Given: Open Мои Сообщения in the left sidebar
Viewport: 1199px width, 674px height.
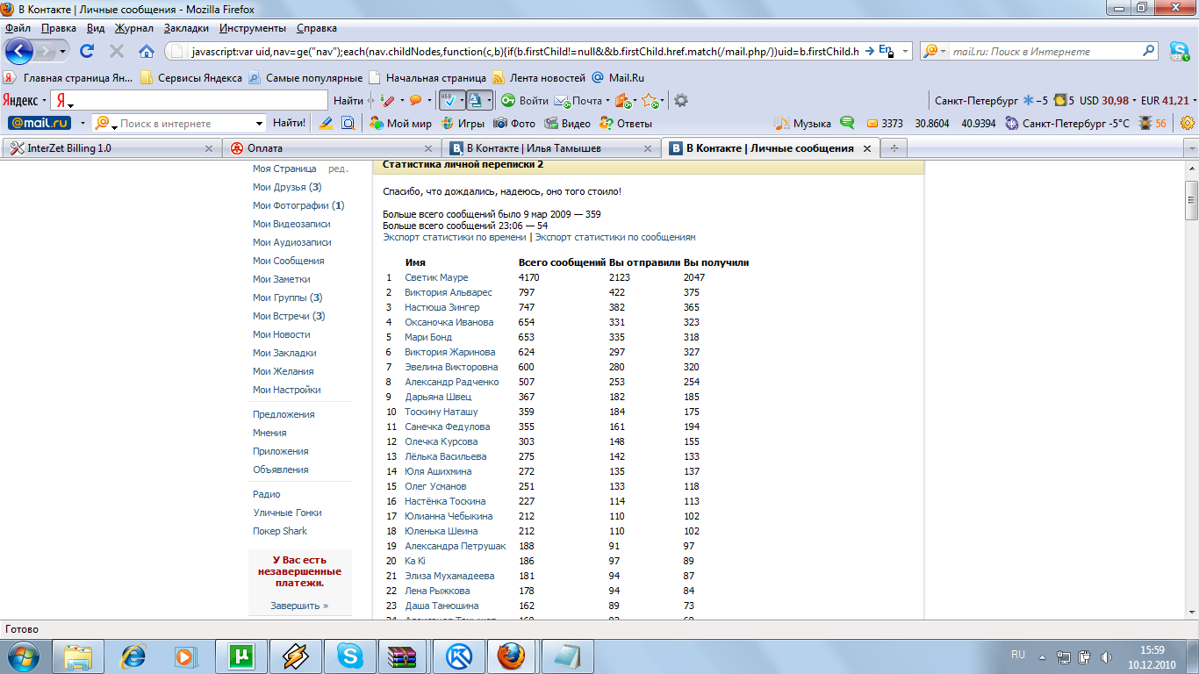Looking at the screenshot, I should pyautogui.click(x=288, y=261).
